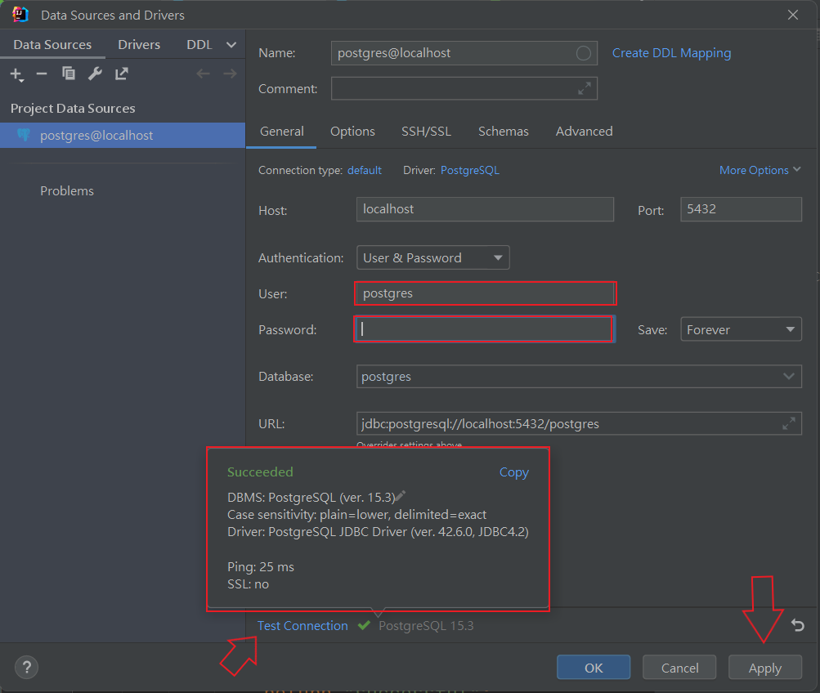Expand the URL field editor

(789, 423)
